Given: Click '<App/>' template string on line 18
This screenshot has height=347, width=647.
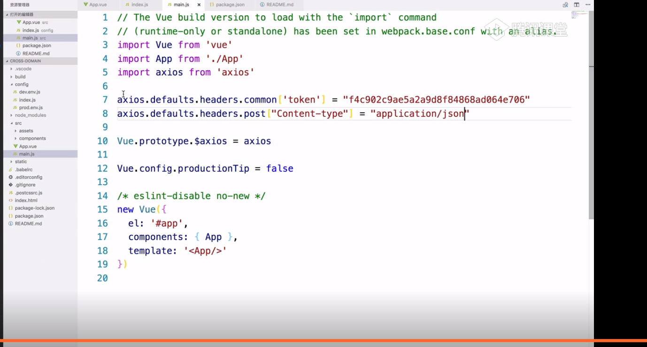Looking at the screenshot, I should 205,251.
